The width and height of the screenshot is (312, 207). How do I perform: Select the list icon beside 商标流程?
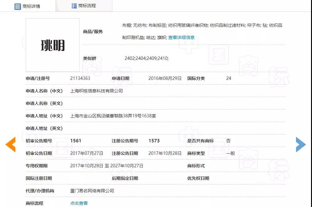(74, 5)
